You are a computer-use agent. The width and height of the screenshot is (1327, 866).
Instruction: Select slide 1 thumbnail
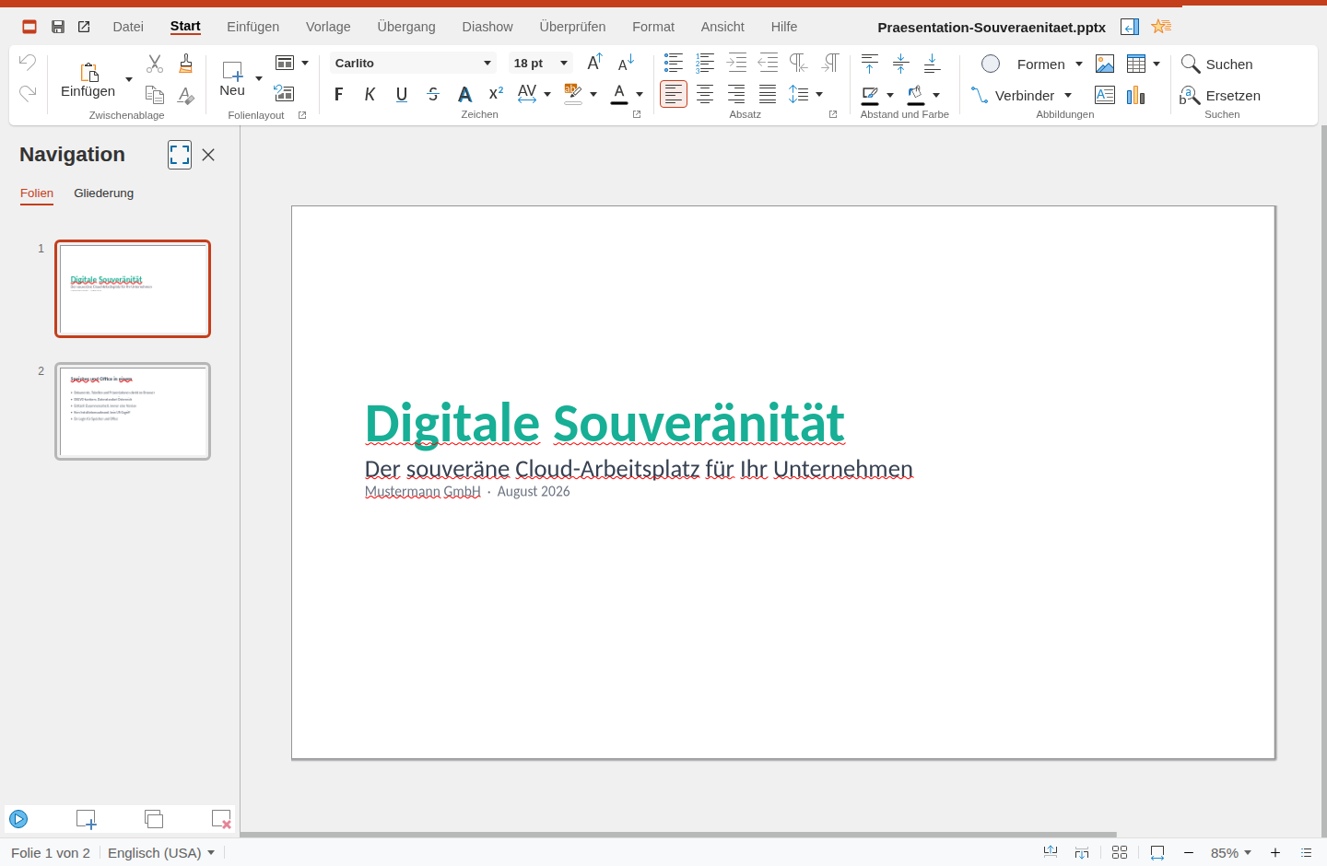pos(133,288)
